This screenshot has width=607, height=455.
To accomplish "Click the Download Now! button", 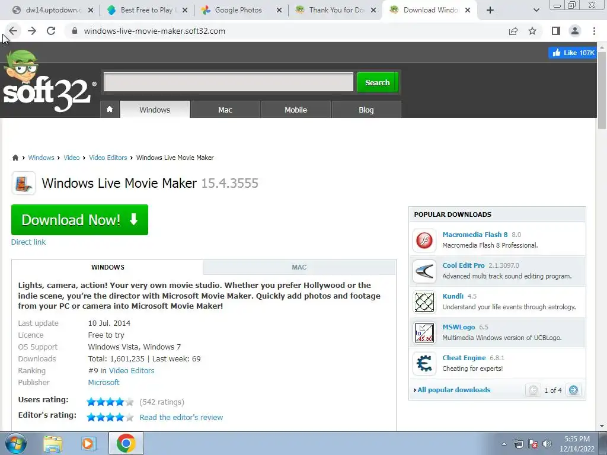I will pos(80,220).
